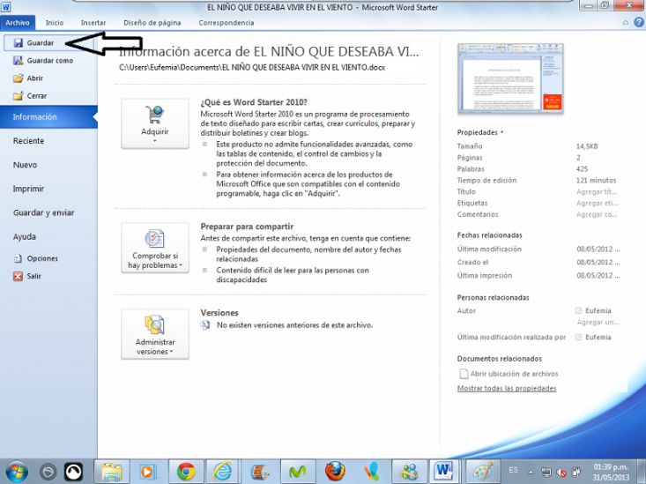Open the Administrar versiones dropdown
The width and height of the screenshot is (646, 484).
pos(155,334)
